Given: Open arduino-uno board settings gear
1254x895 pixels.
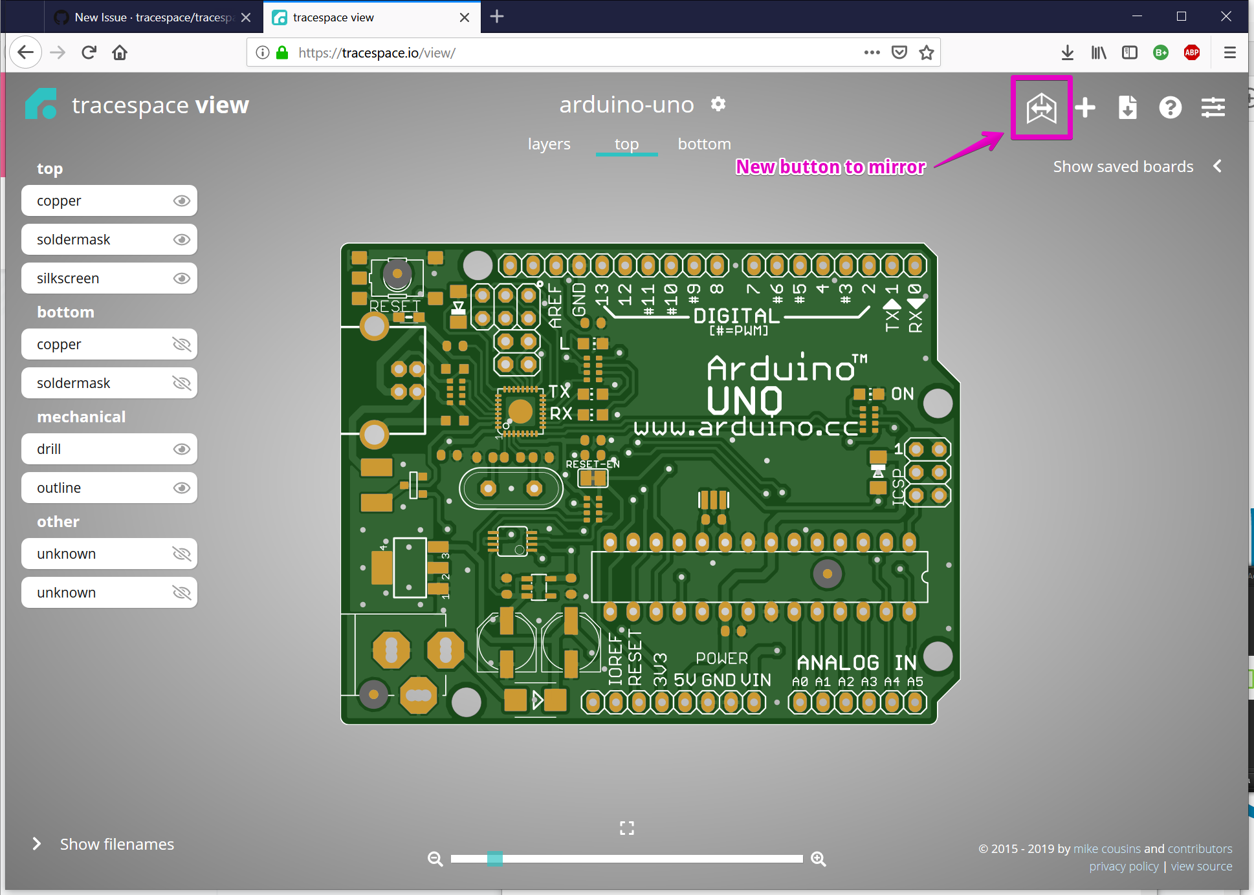Looking at the screenshot, I should coord(718,103).
